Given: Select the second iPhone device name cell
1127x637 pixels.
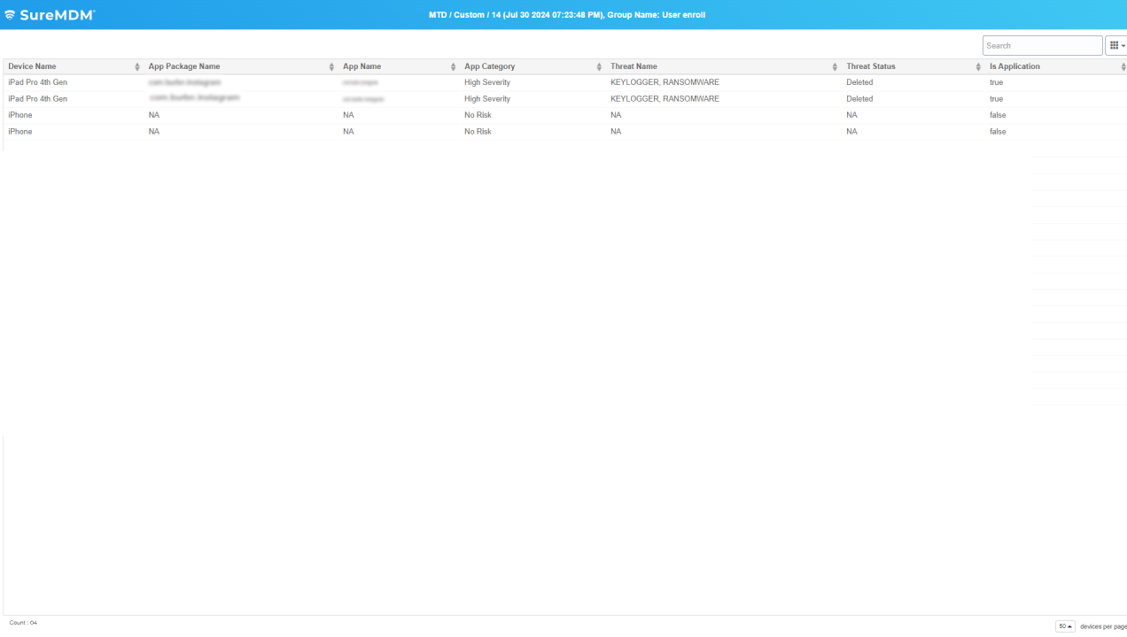Looking at the screenshot, I should click(x=20, y=132).
